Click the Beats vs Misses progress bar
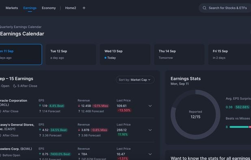The image size is (251, 160). 240,127
